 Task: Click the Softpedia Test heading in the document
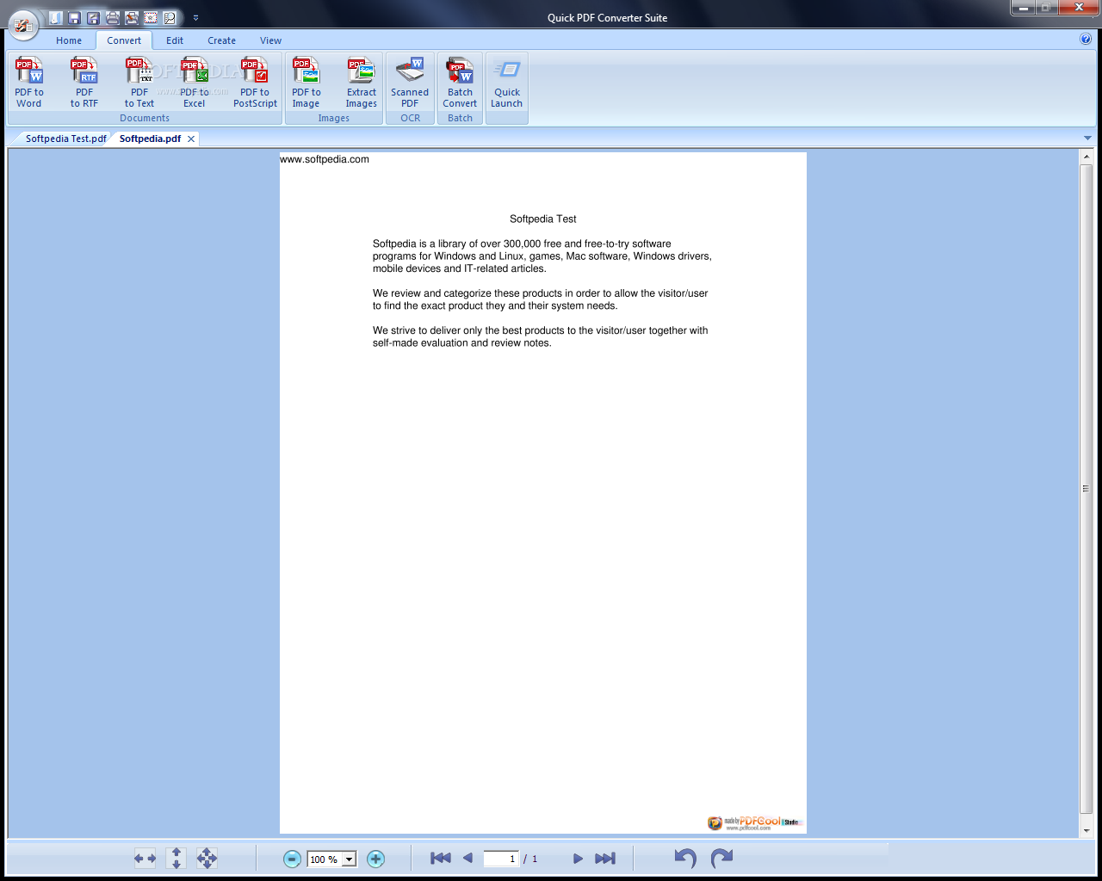[542, 219]
